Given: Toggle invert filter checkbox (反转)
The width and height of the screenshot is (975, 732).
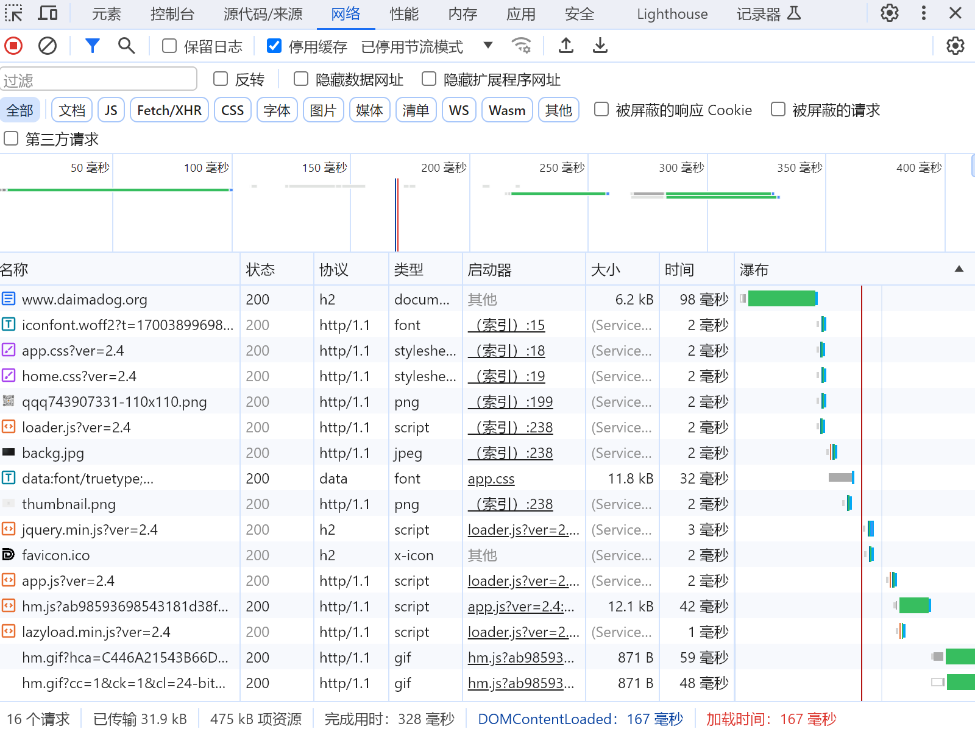Looking at the screenshot, I should tap(221, 79).
